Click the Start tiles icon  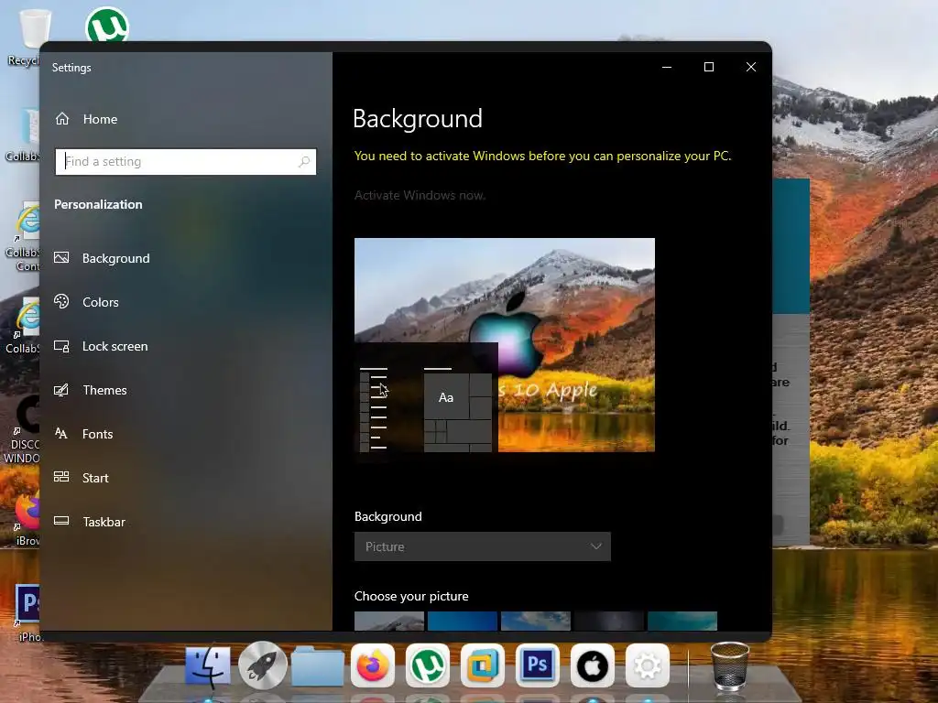click(61, 476)
